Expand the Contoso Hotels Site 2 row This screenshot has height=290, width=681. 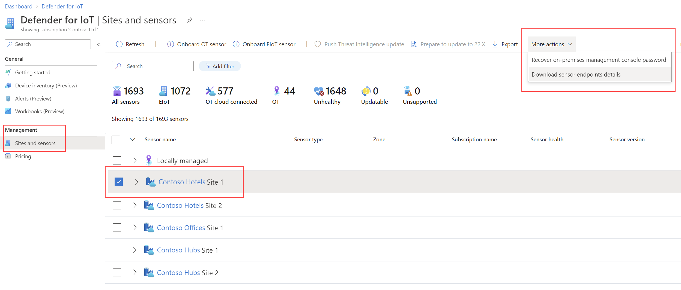(135, 205)
